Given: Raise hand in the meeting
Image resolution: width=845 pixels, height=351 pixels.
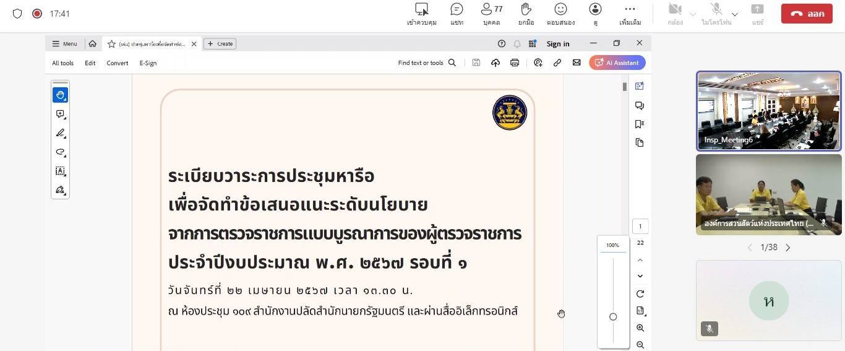Looking at the screenshot, I should tap(526, 14).
